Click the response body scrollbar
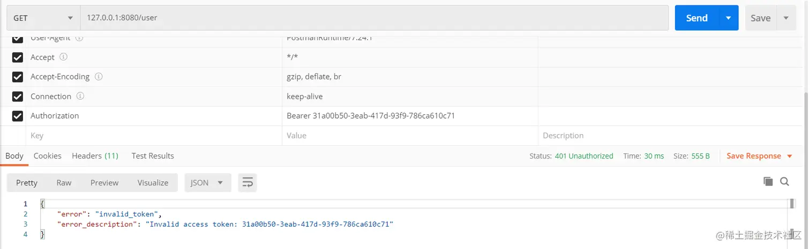Image resolution: width=810 pixels, height=249 pixels. (792, 219)
